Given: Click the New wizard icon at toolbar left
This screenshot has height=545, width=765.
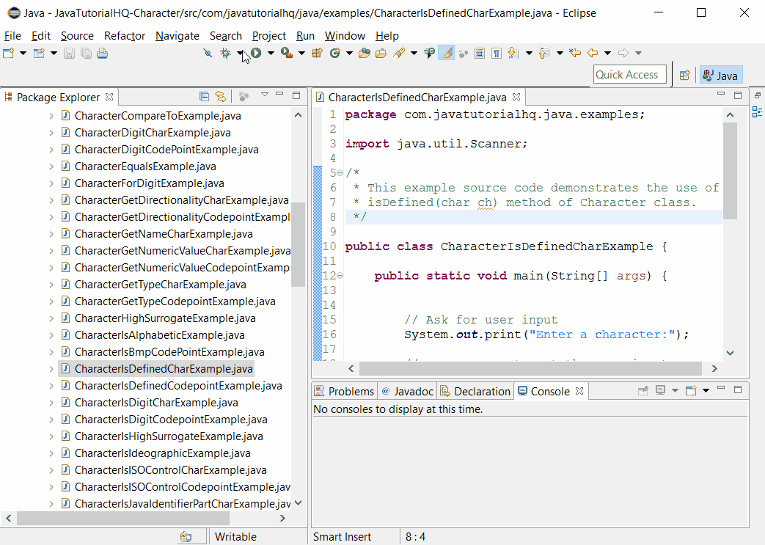Looking at the screenshot, I should [9, 53].
